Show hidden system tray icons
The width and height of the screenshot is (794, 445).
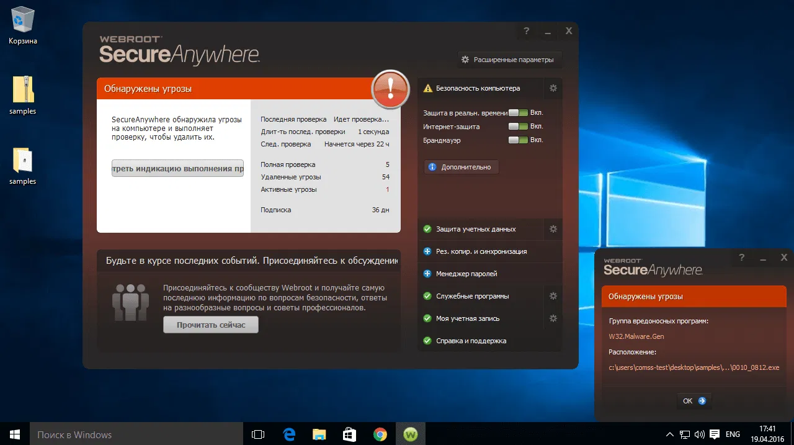(670, 434)
